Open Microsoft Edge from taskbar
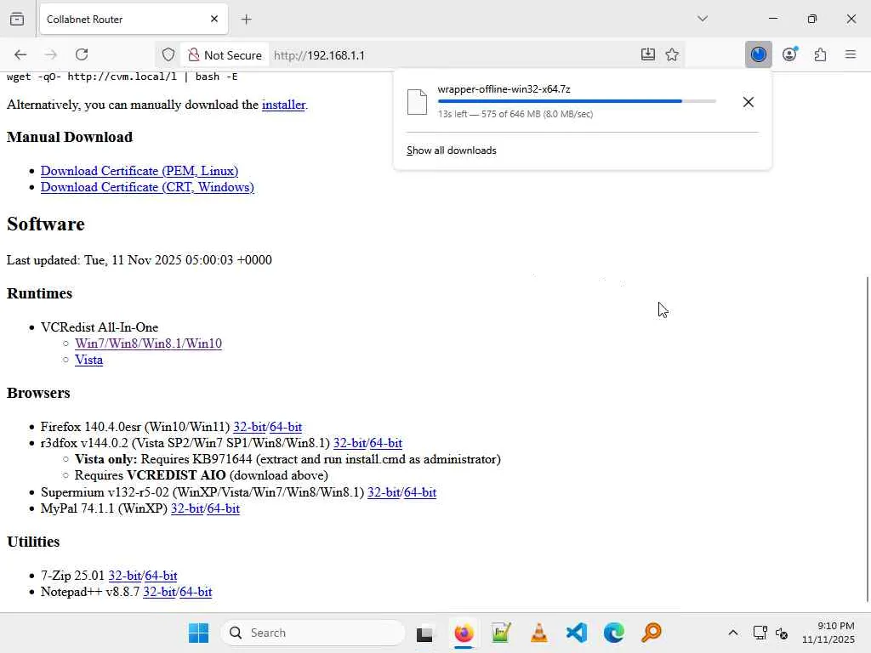Screen dimensions: 871x653 pyautogui.click(x=614, y=633)
